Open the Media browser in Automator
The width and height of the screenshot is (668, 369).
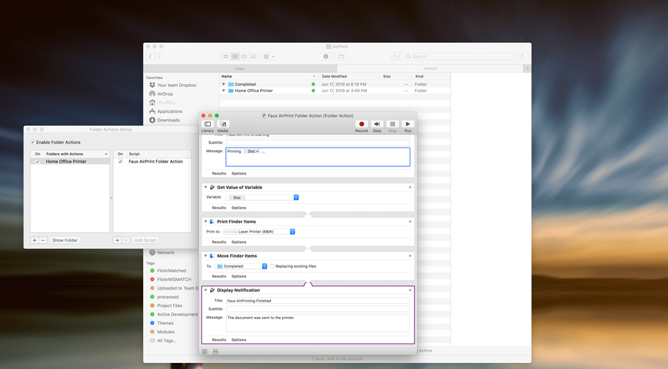[x=223, y=124]
